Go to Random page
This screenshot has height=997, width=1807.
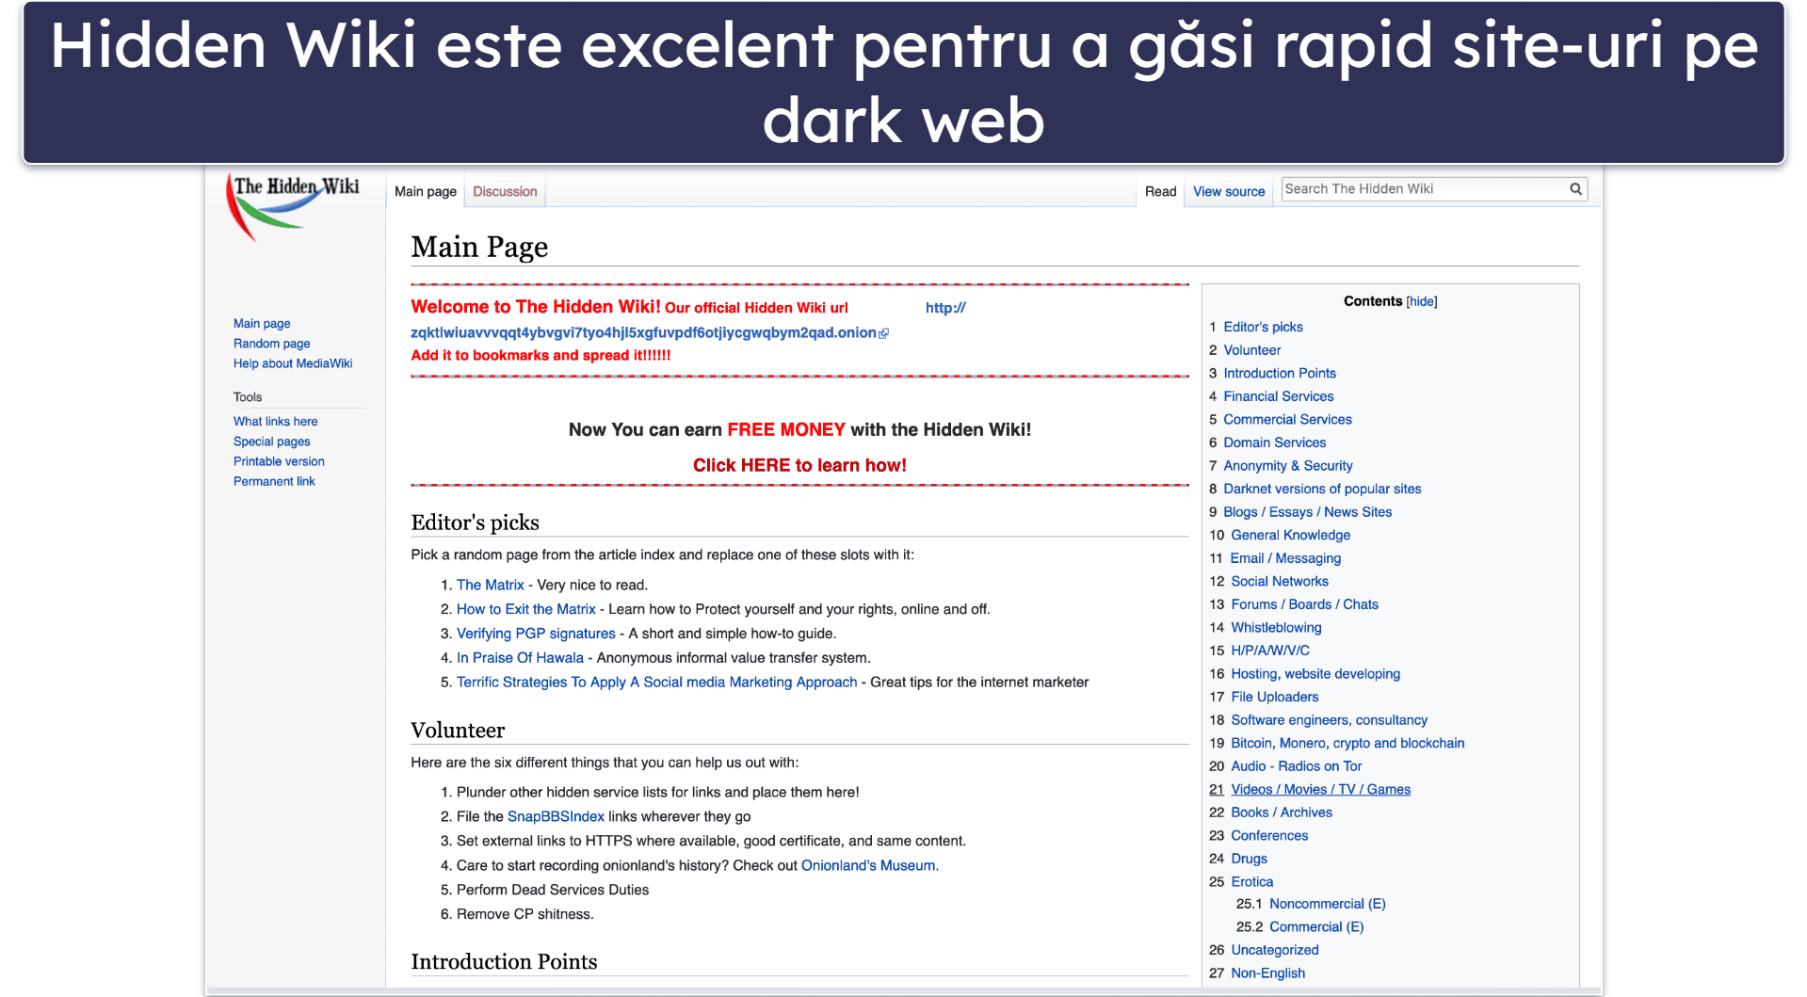click(271, 344)
